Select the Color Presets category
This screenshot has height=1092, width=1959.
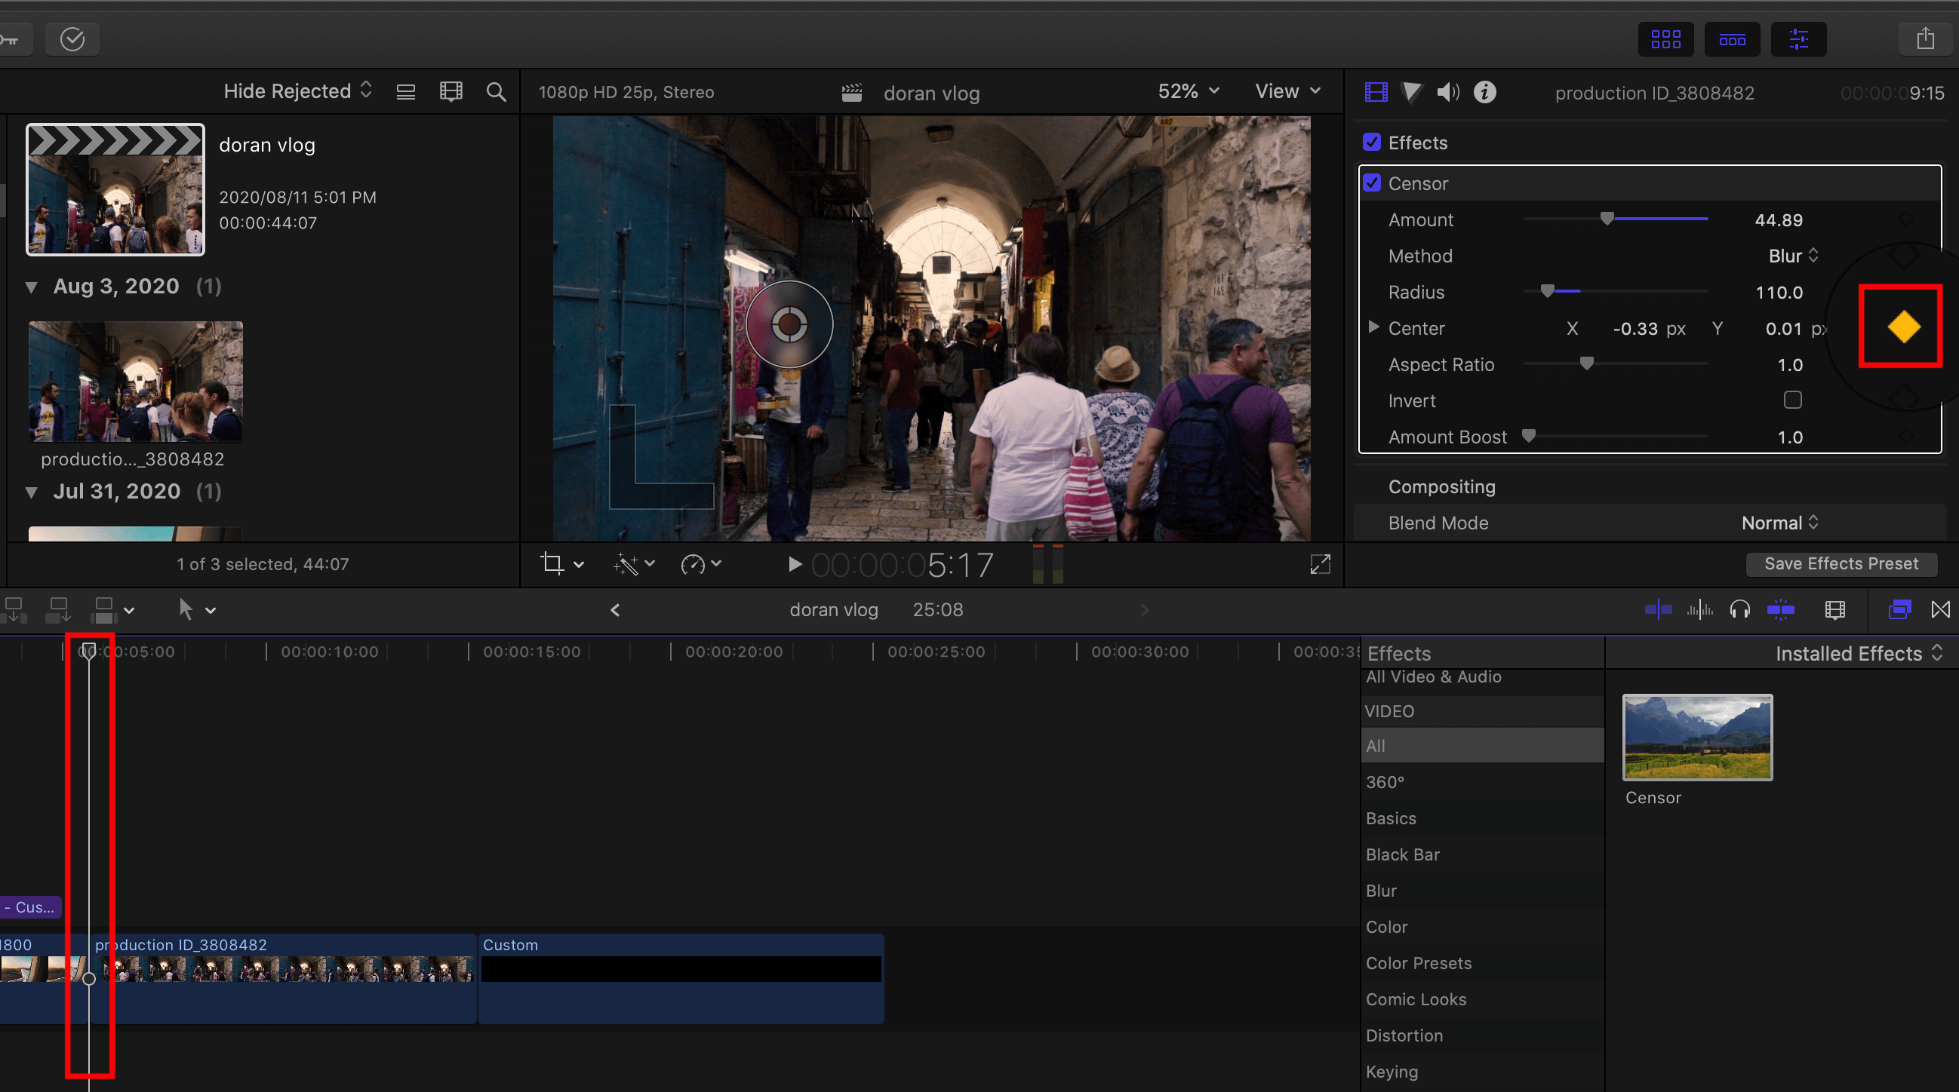click(1418, 963)
